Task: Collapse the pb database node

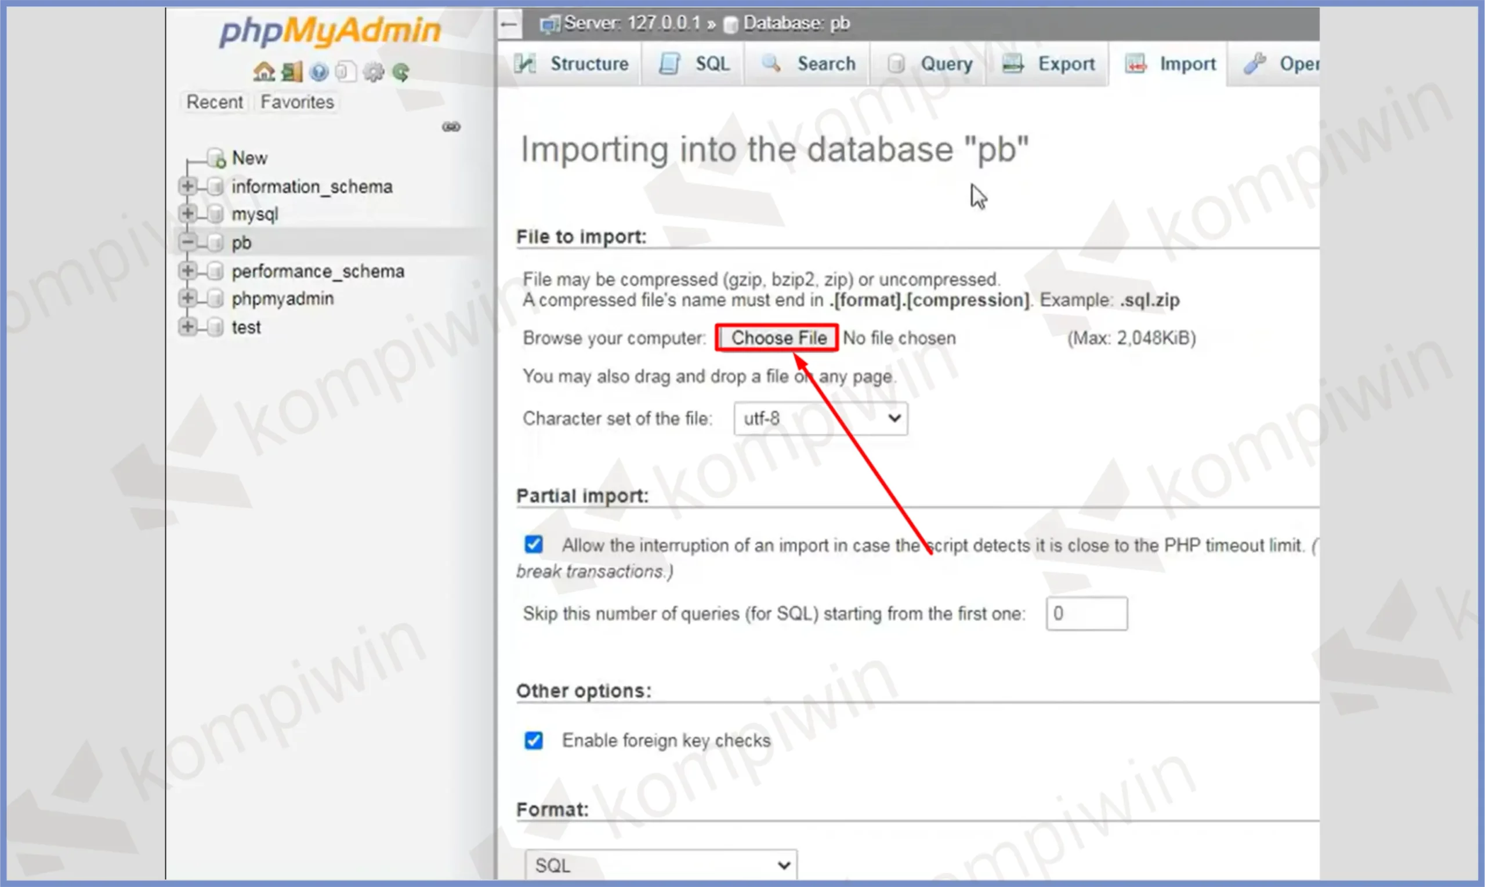Action: (187, 243)
